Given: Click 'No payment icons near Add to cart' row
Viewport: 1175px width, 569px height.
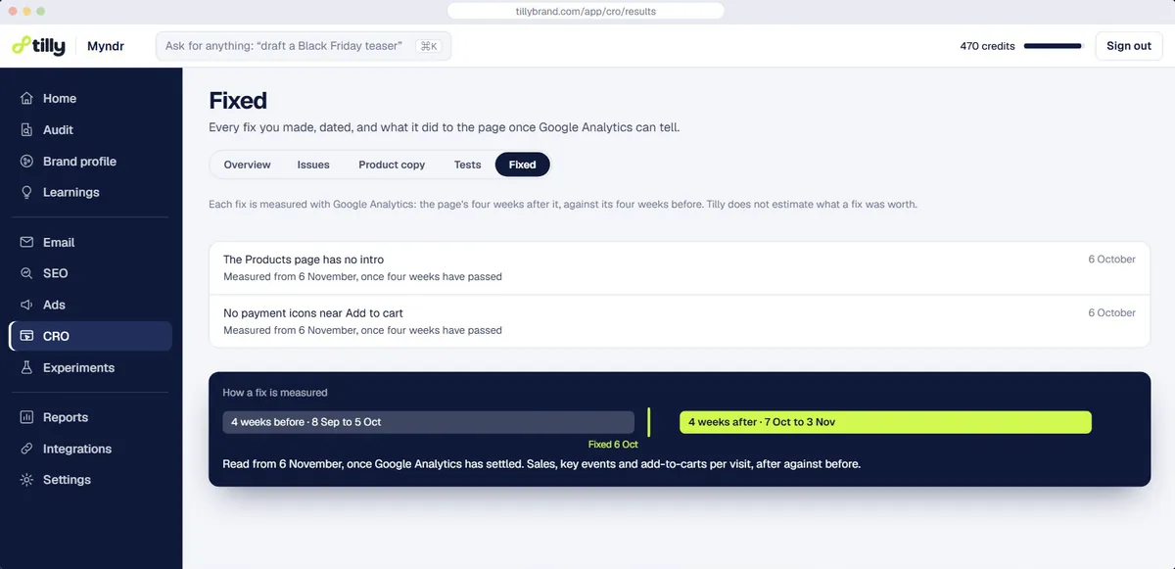Looking at the screenshot, I should click(680, 321).
